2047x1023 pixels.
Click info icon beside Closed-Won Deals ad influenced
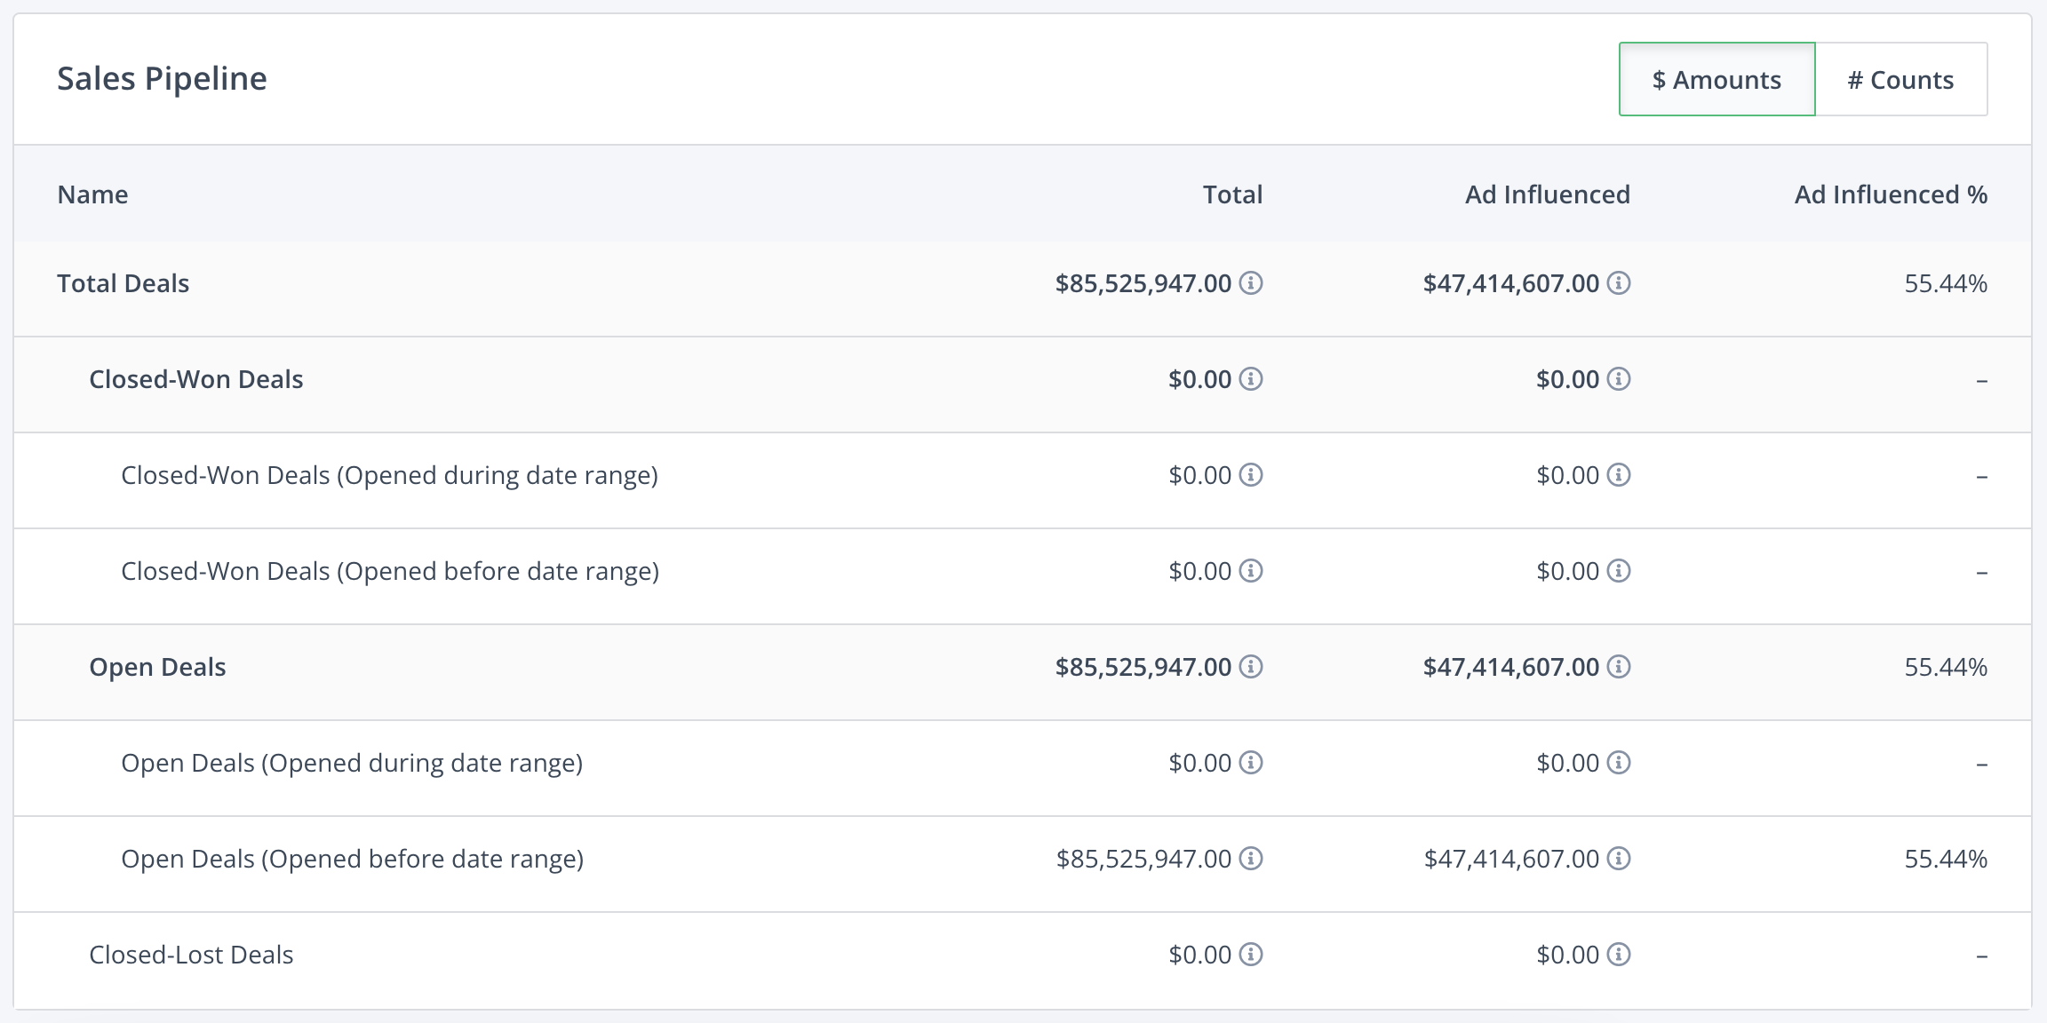(x=1619, y=379)
